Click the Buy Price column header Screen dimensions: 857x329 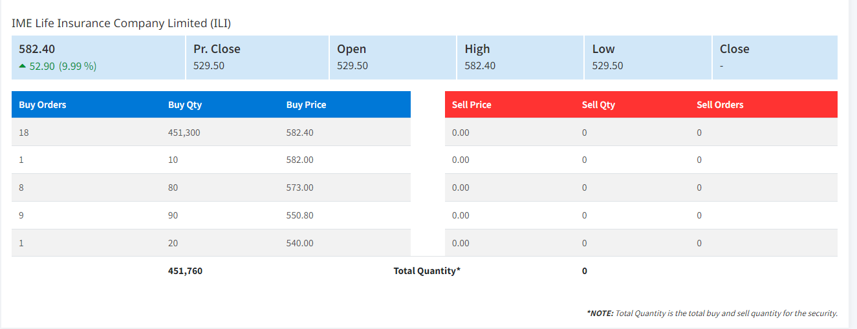pos(306,105)
